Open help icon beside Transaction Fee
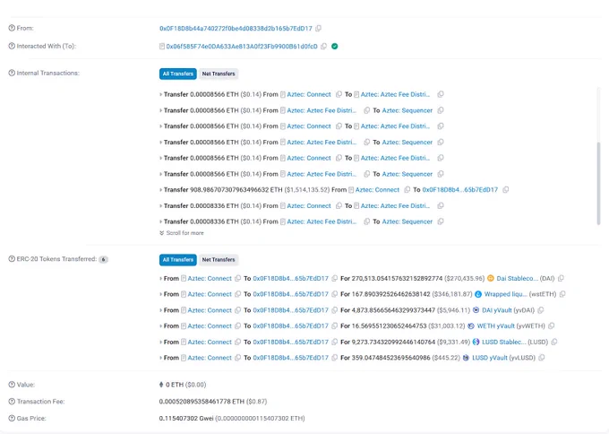Viewport: 609px width, 434px height. pos(12,402)
